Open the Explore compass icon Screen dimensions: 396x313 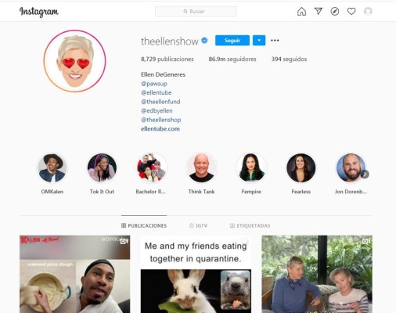(x=335, y=12)
